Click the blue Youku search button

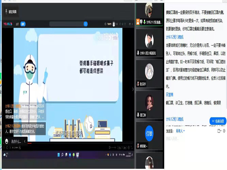85,24
